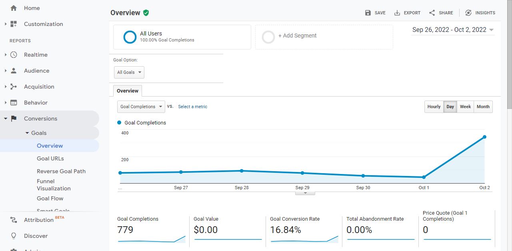Image resolution: width=512 pixels, height=251 pixels.
Task: Click the All Users blue ring icon
Action: [x=130, y=37]
